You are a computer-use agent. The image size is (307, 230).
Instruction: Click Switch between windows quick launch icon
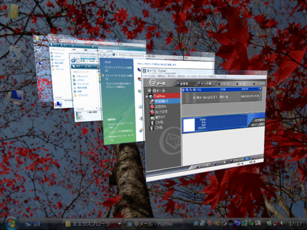pyautogui.click(x=37, y=224)
